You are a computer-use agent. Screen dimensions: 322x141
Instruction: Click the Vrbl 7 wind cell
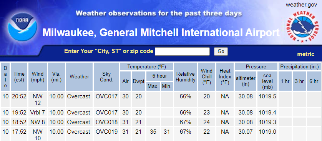coord(38,113)
